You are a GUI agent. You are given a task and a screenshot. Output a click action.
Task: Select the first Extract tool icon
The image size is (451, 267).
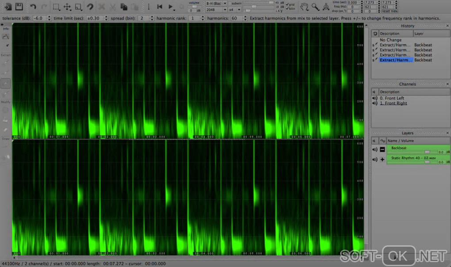click(5, 62)
